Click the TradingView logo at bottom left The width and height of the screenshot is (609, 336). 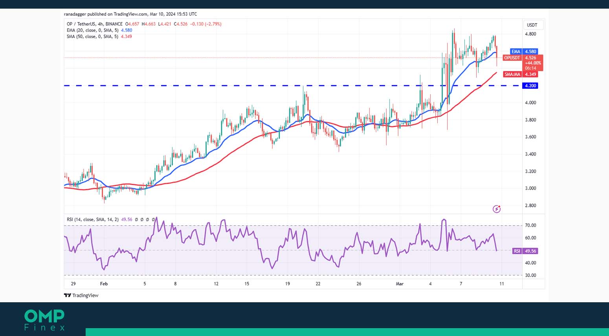81,295
